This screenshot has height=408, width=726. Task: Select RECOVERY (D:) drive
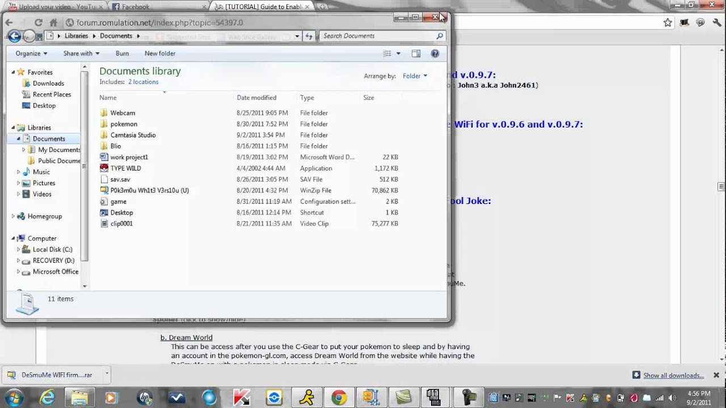[x=53, y=261]
